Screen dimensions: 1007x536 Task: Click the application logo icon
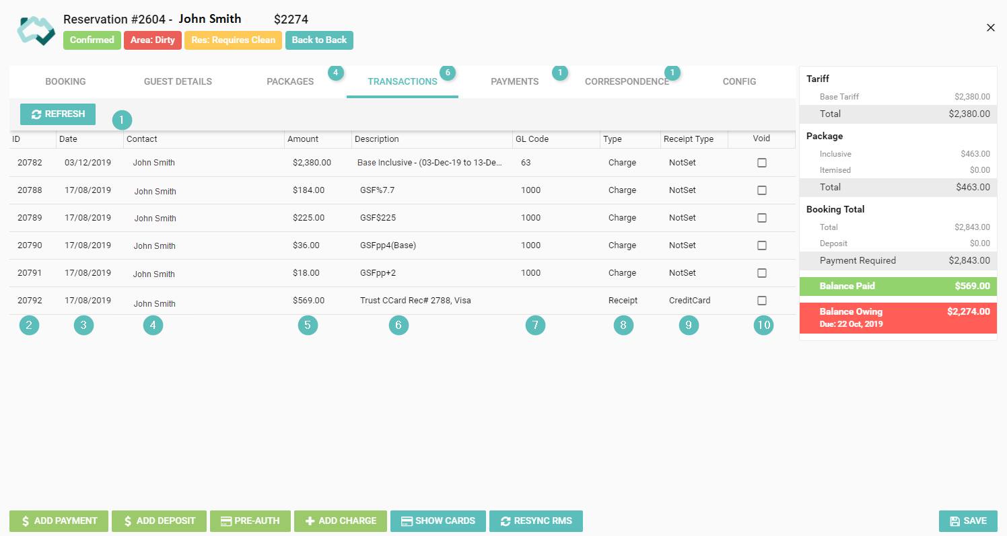click(36, 30)
